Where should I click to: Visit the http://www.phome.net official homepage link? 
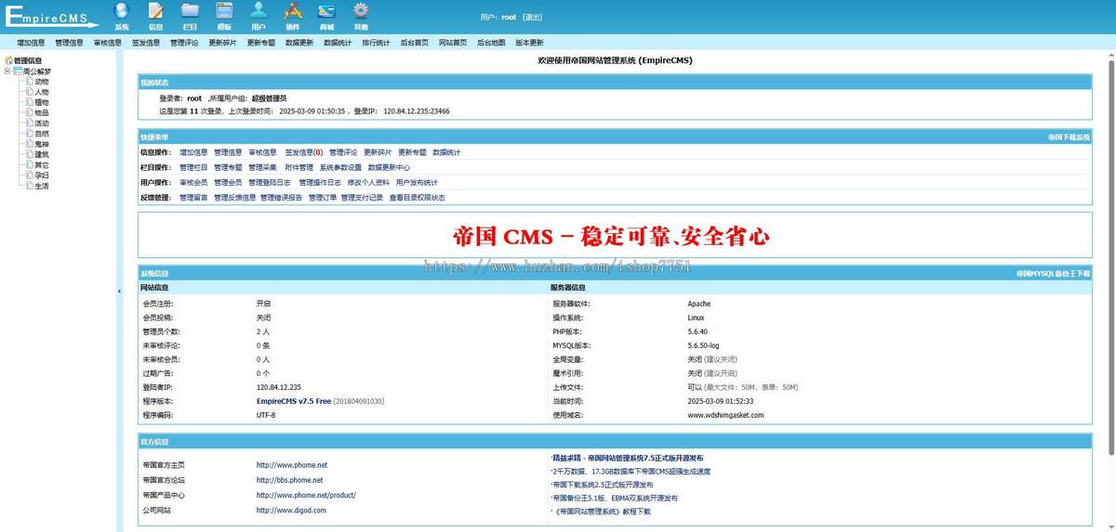[x=292, y=465]
